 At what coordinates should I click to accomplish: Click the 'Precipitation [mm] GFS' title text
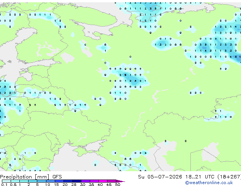[x=31, y=177]
